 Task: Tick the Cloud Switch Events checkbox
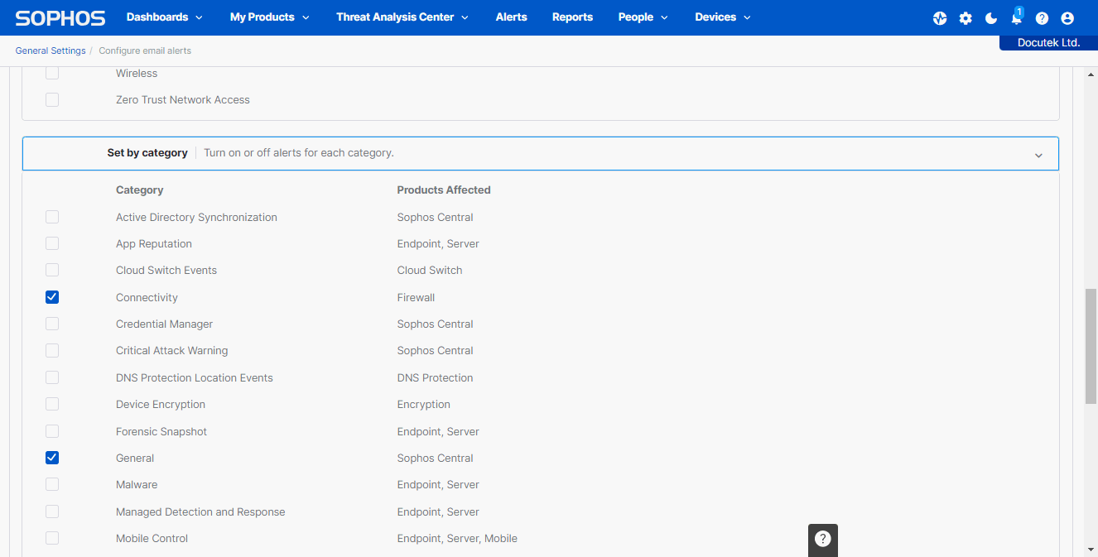click(x=52, y=270)
